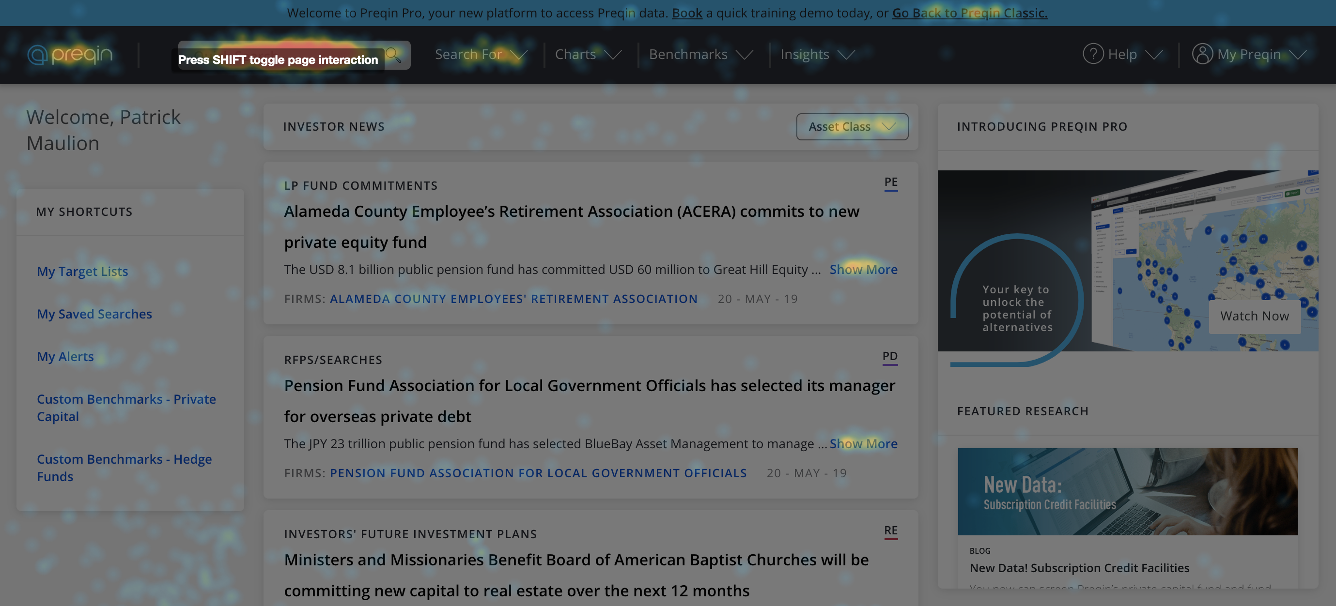The width and height of the screenshot is (1336, 606).
Task: Open the Search For menu
Action: 482,54
